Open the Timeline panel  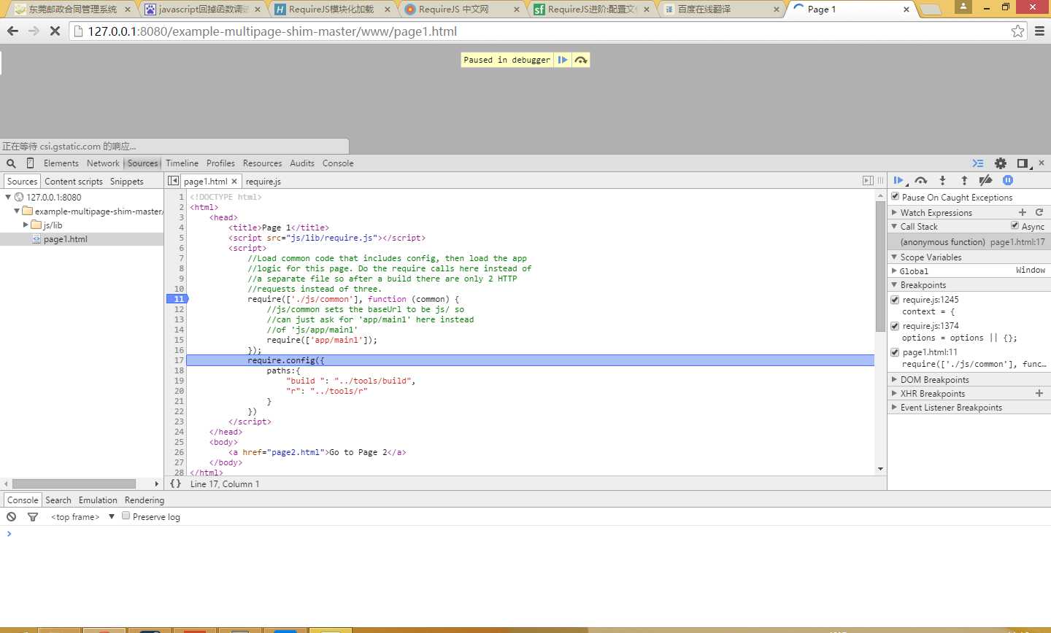tap(182, 163)
